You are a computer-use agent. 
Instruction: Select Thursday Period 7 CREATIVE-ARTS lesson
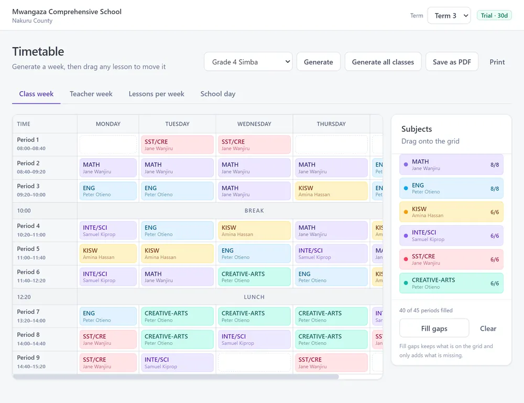[x=331, y=316]
